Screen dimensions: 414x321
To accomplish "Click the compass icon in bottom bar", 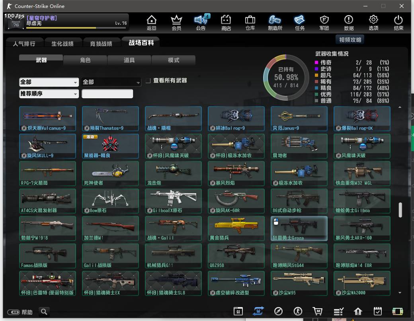I will click(278, 311).
